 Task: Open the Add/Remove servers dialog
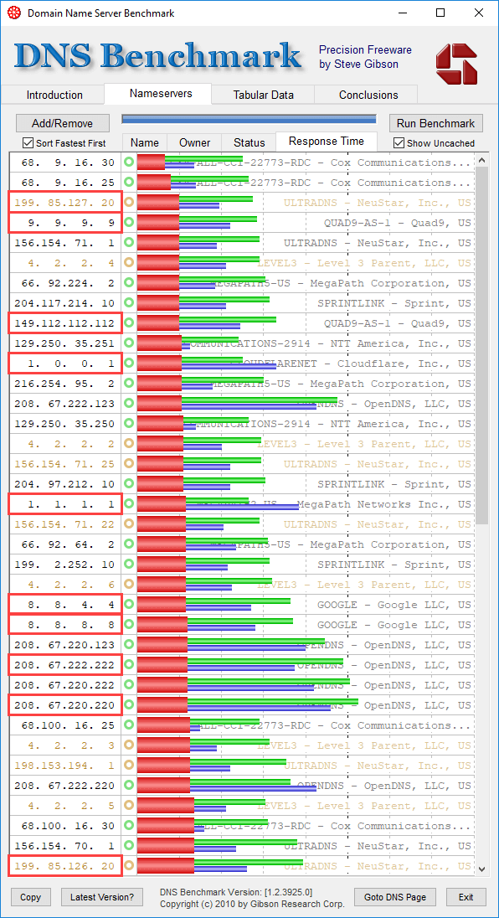(x=63, y=123)
